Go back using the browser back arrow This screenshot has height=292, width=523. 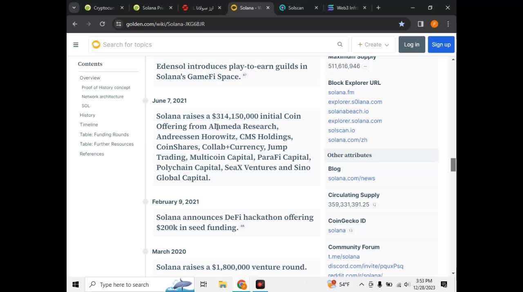coord(75,24)
